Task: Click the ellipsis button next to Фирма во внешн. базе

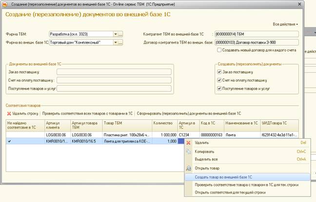Action: click(120, 42)
